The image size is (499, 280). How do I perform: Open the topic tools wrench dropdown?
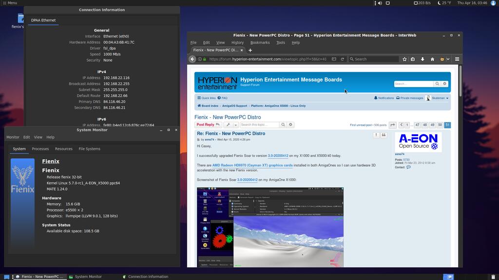click(231, 125)
